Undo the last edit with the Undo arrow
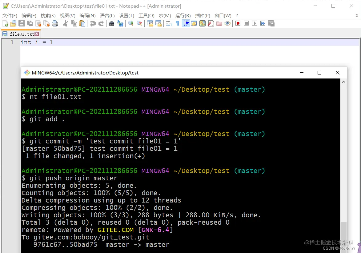361x253 pixels. coord(93,23)
